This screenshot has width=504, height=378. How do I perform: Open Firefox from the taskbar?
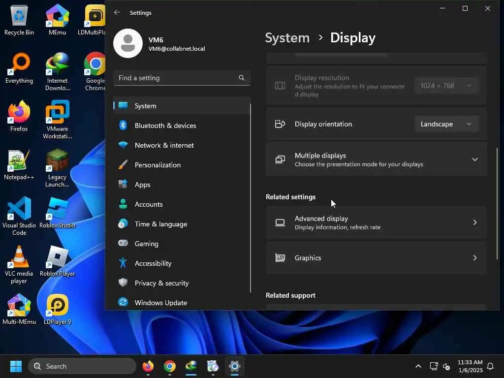pyautogui.click(x=148, y=366)
